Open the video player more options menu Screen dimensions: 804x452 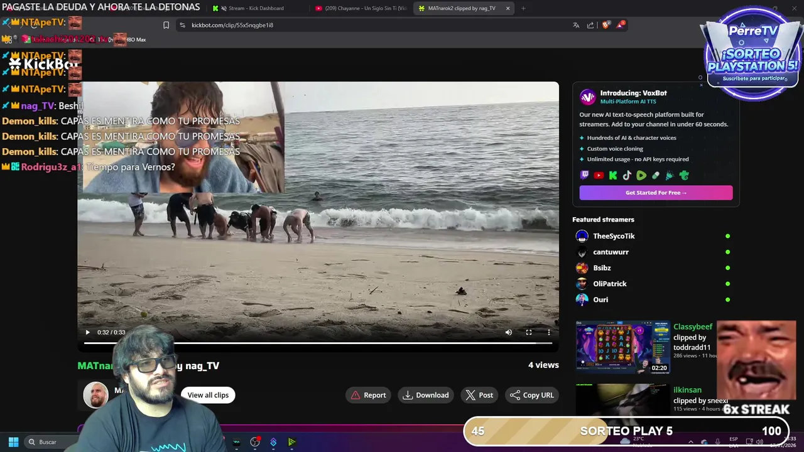(x=548, y=332)
